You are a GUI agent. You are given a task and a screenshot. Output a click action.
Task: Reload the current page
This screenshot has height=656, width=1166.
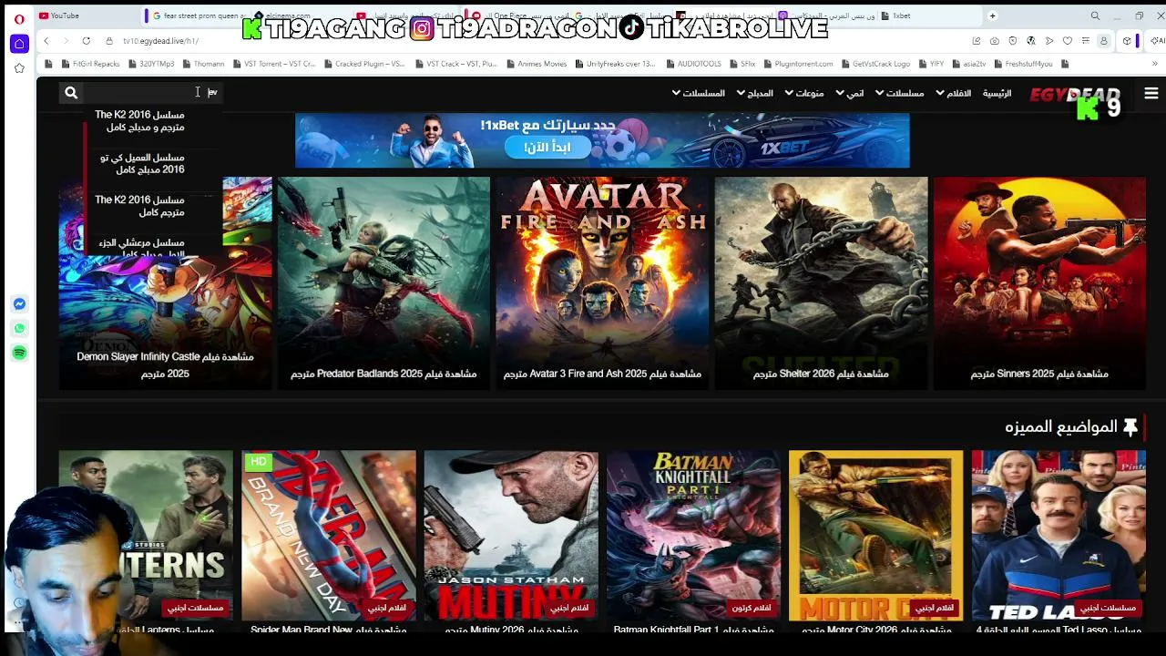click(86, 41)
